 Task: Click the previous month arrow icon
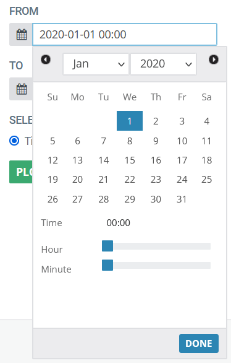[x=46, y=59]
